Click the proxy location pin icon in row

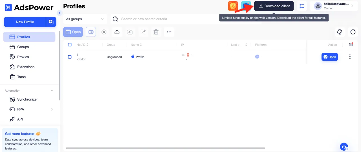[188, 55]
